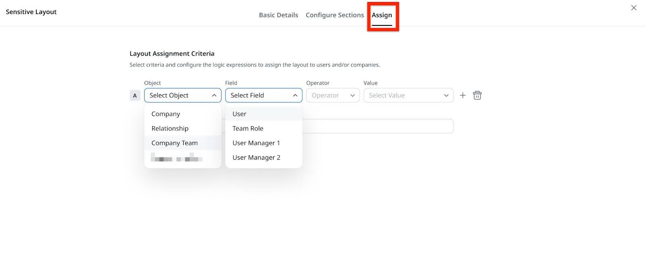Viewport: 646px width, 254px height.
Task: Choose Company from the Object list
Action: coord(183,114)
